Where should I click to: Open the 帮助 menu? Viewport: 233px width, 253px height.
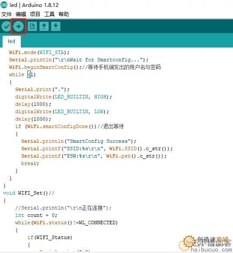click(64, 14)
